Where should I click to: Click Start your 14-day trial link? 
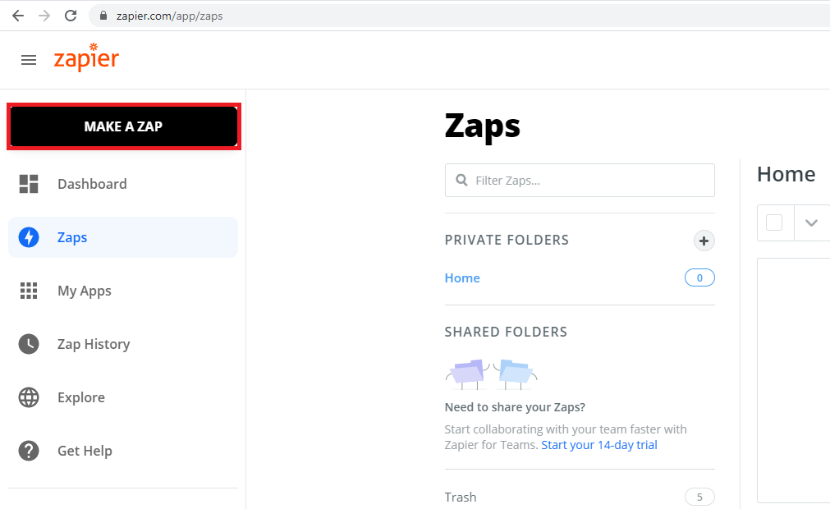tap(599, 445)
